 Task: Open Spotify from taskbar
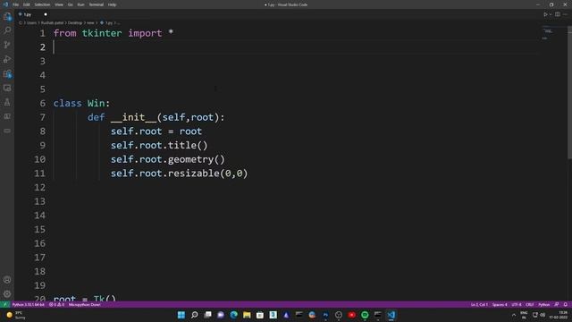(365, 315)
